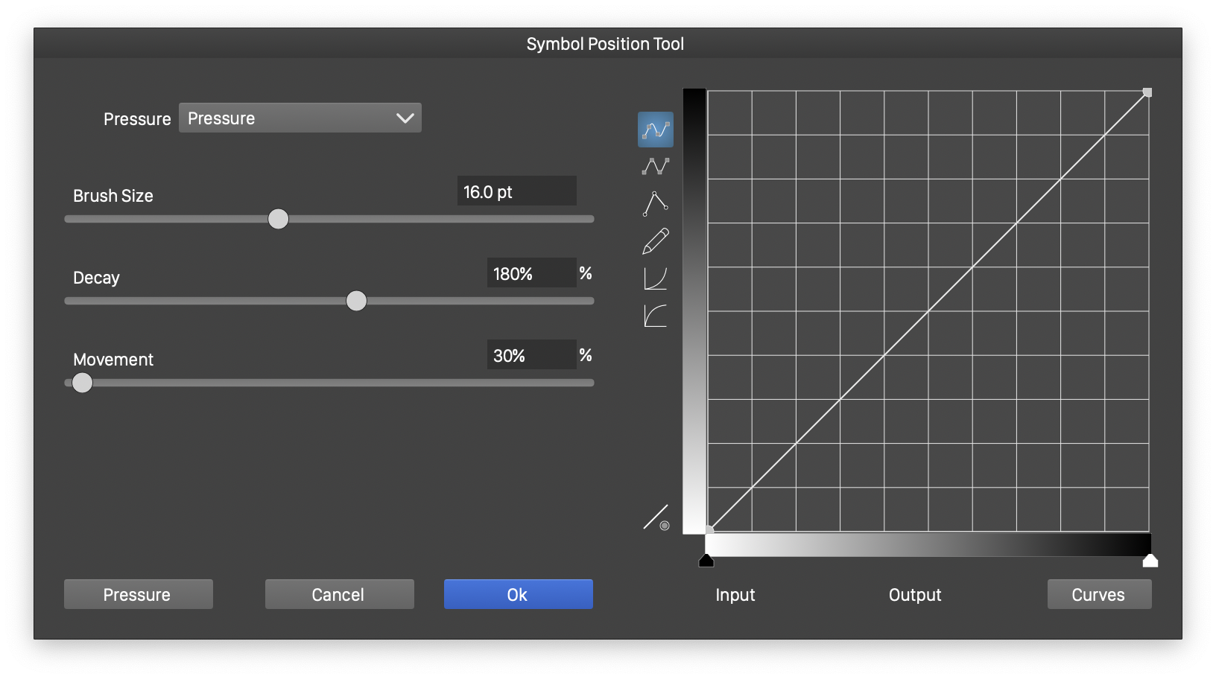Select the angular smooth curve mode icon
The image size is (1216, 679).
656,166
